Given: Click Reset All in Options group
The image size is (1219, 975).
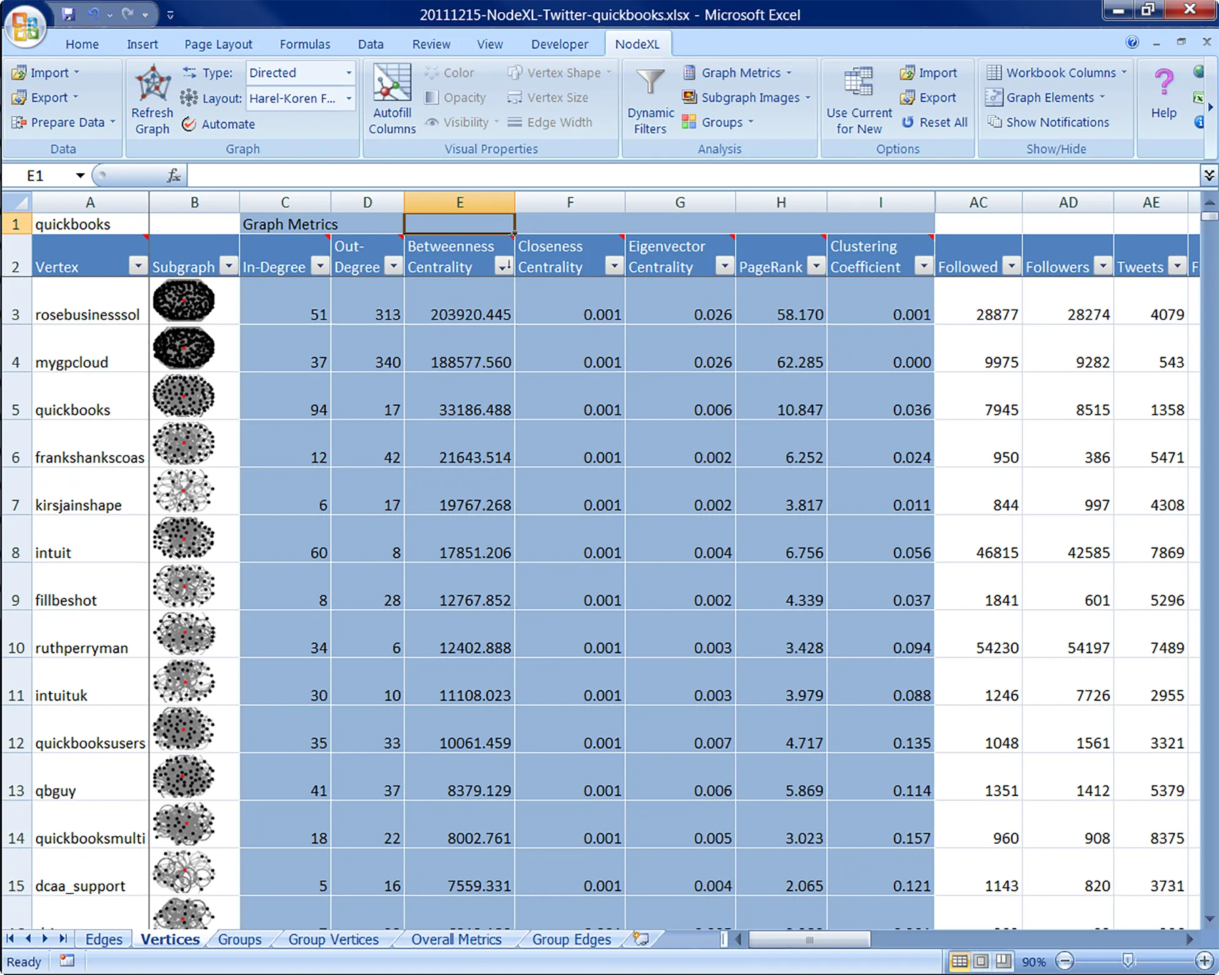Looking at the screenshot, I should point(935,122).
